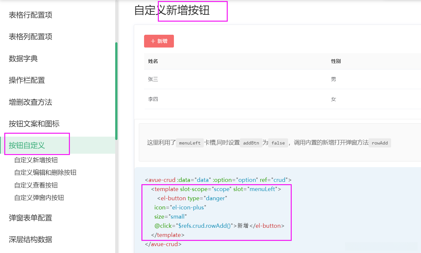Jump to 自定义新增按钮 sidebar sub-link
This screenshot has width=421, height=253.
click(x=36, y=160)
